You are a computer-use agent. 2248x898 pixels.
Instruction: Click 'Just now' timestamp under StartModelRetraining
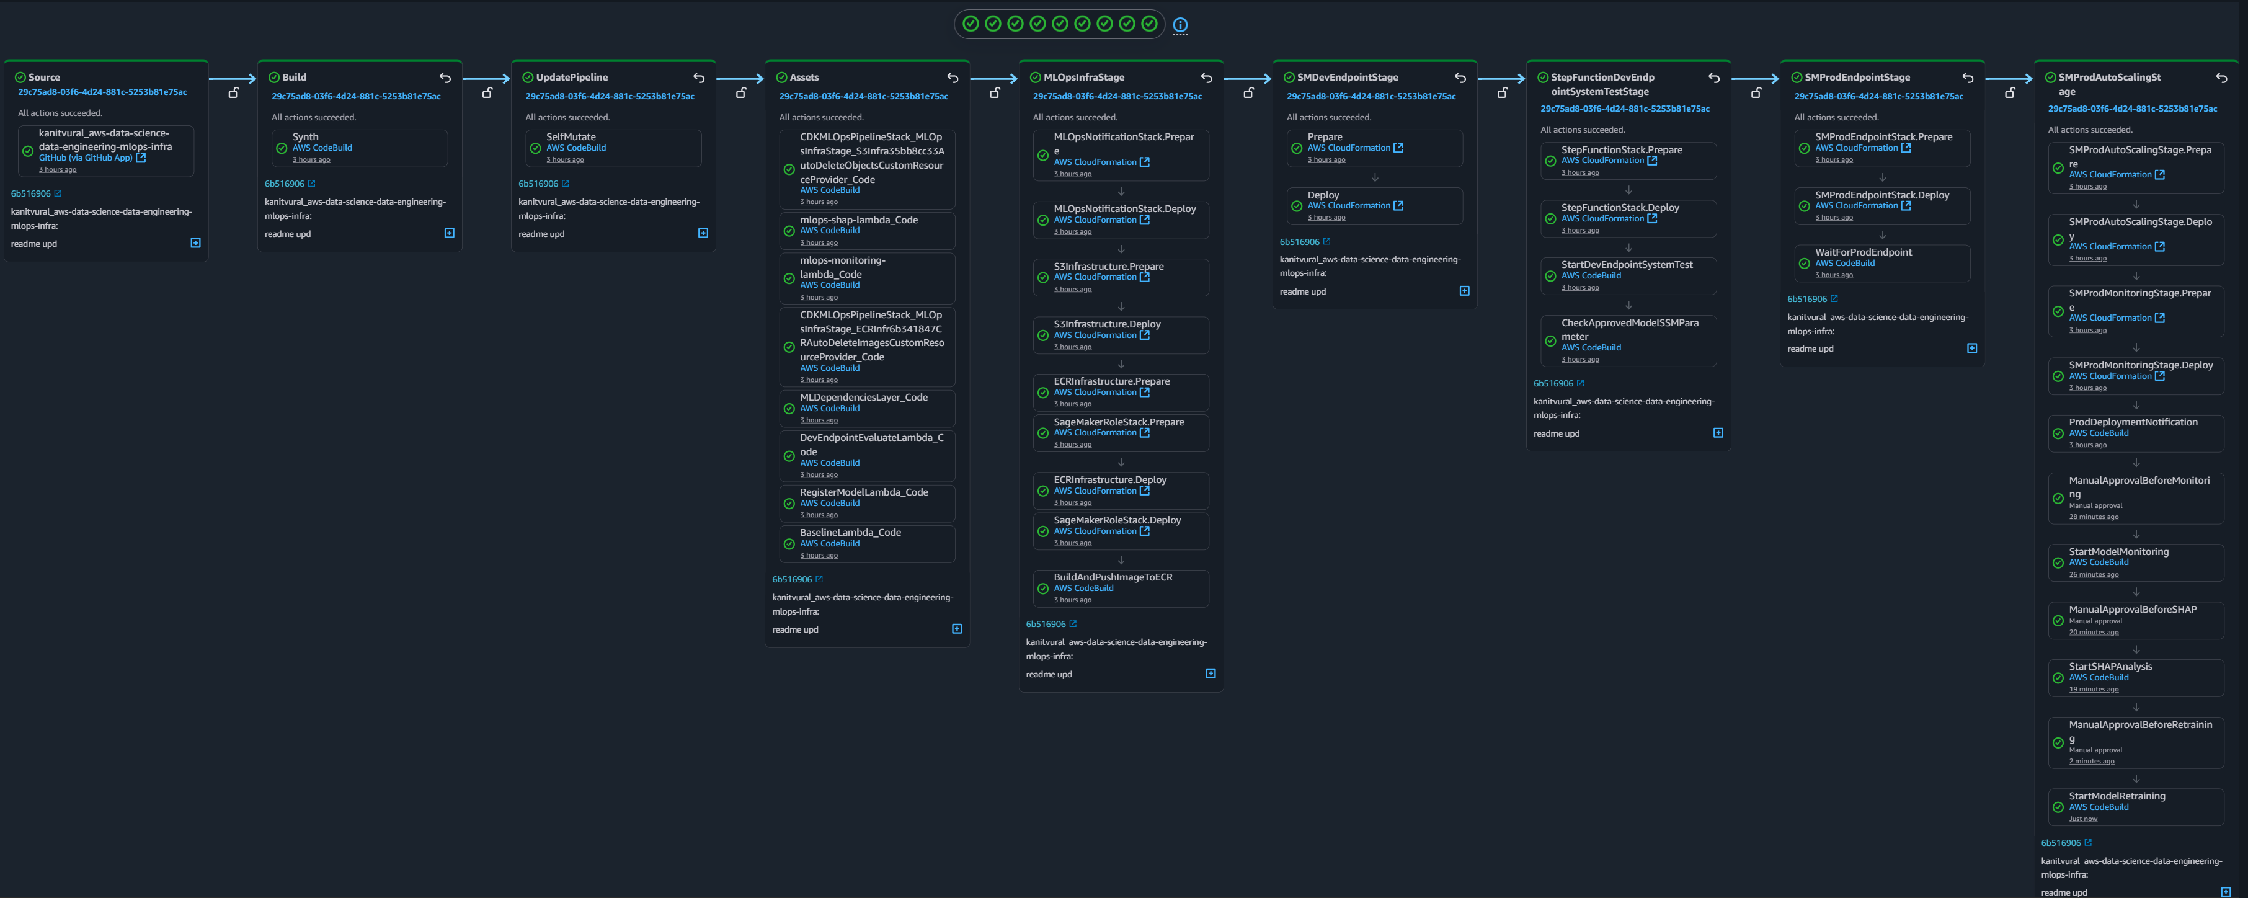pyautogui.click(x=2083, y=819)
